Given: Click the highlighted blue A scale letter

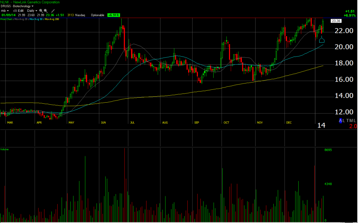Looking at the screenshot, I should click(341, 120).
